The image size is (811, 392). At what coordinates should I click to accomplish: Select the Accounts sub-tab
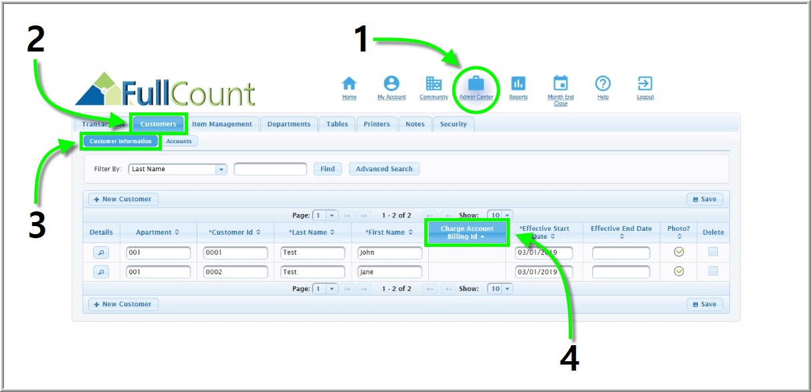coord(179,141)
